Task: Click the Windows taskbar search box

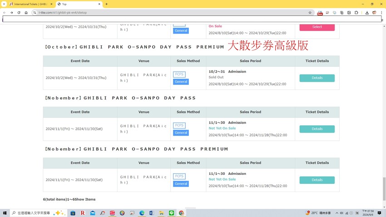Action: (x=38, y=213)
